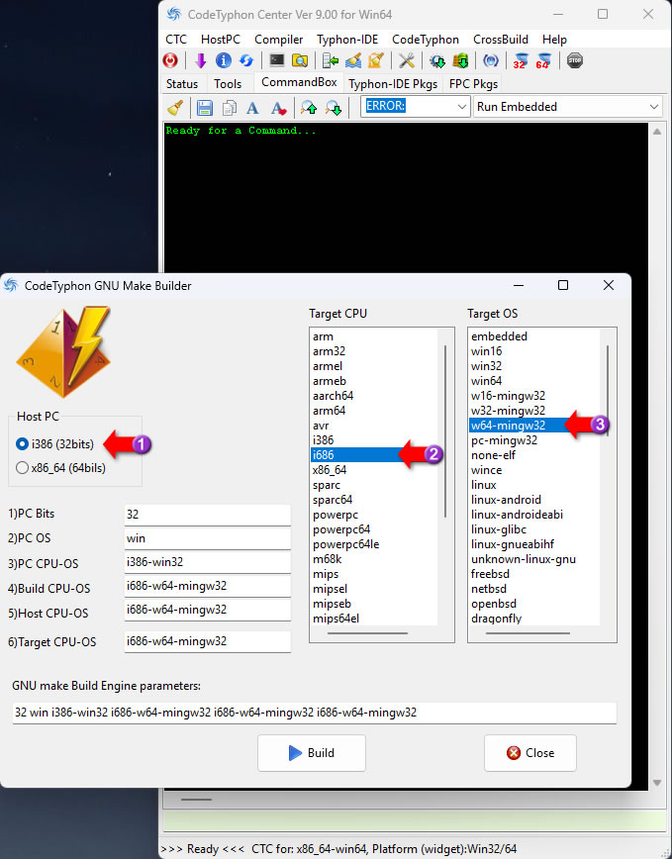Click the red 64 bit build icon

pos(542,61)
